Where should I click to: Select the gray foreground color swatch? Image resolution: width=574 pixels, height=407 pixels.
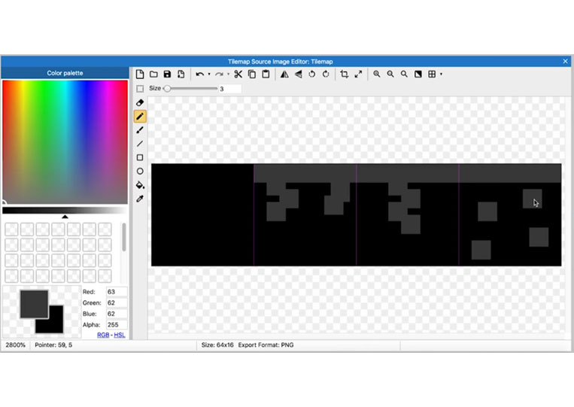click(34, 304)
